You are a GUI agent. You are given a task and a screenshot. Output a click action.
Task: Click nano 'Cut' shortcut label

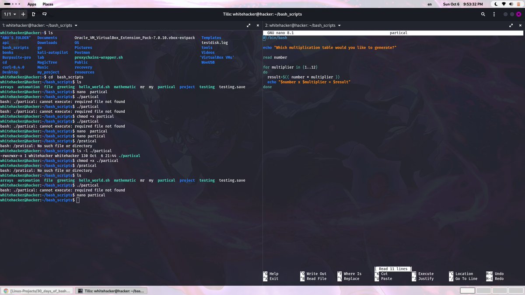[384, 274]
